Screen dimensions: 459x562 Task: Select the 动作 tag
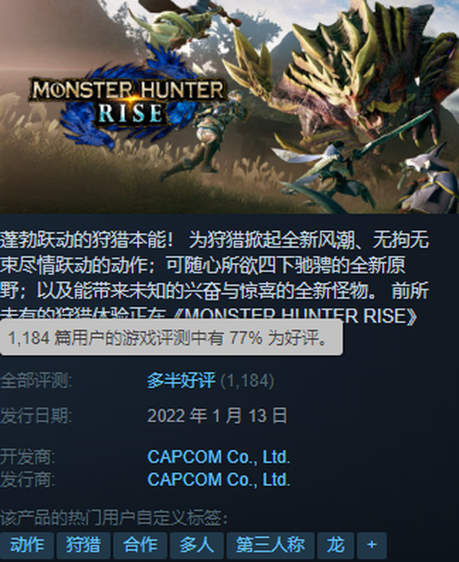pos(27,545)
